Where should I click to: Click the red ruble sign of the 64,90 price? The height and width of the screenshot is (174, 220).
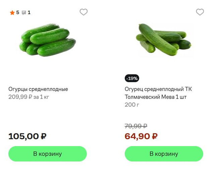155,136
